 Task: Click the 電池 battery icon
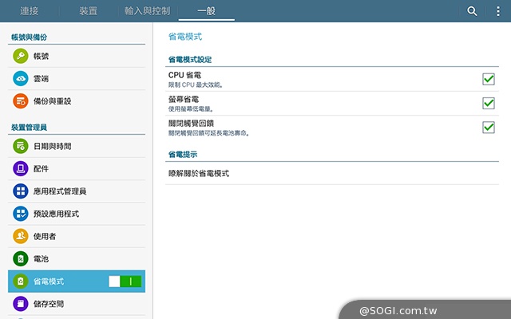[x=21, y=258]
